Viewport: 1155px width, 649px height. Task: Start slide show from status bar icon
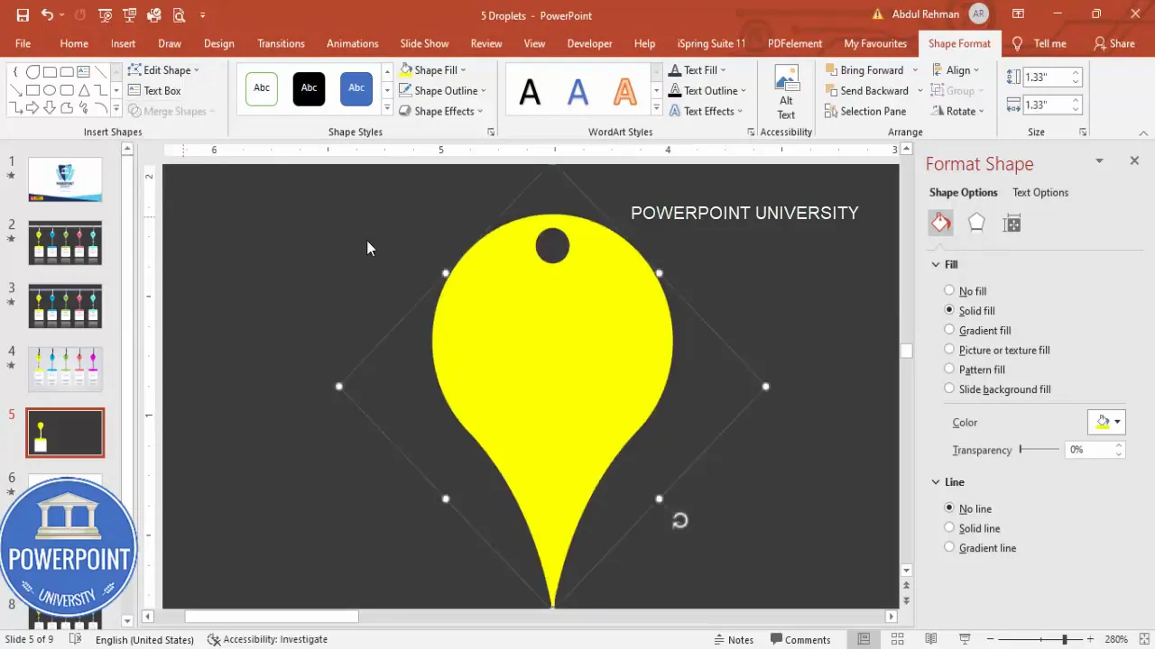pyautogui.click(x=965, y=639)
